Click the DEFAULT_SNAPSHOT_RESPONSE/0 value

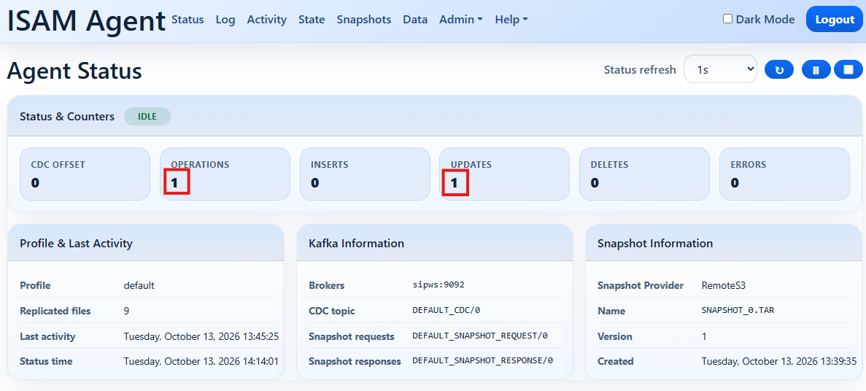click(483, 360)
